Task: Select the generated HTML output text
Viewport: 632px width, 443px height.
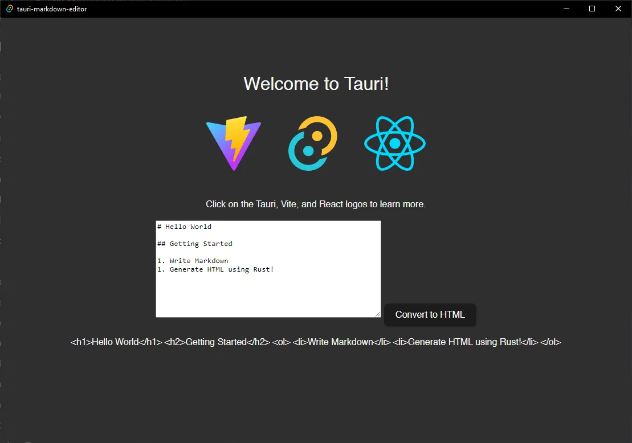Action: [316, 342]
